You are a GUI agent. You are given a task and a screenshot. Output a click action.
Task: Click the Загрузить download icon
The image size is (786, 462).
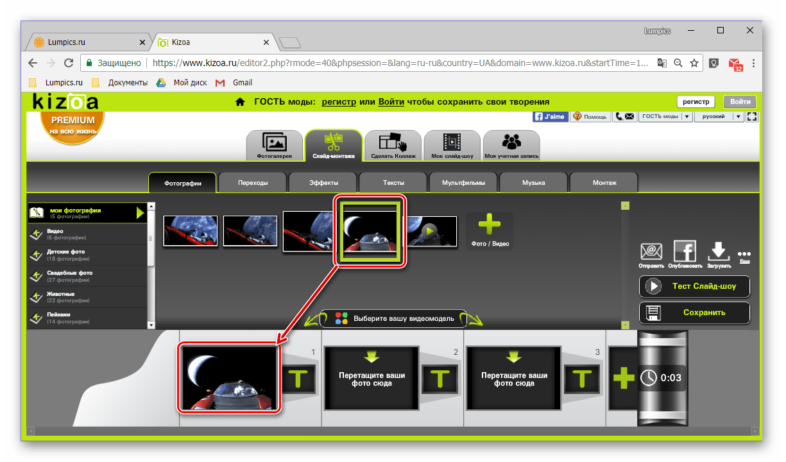[x=719, y=254]
